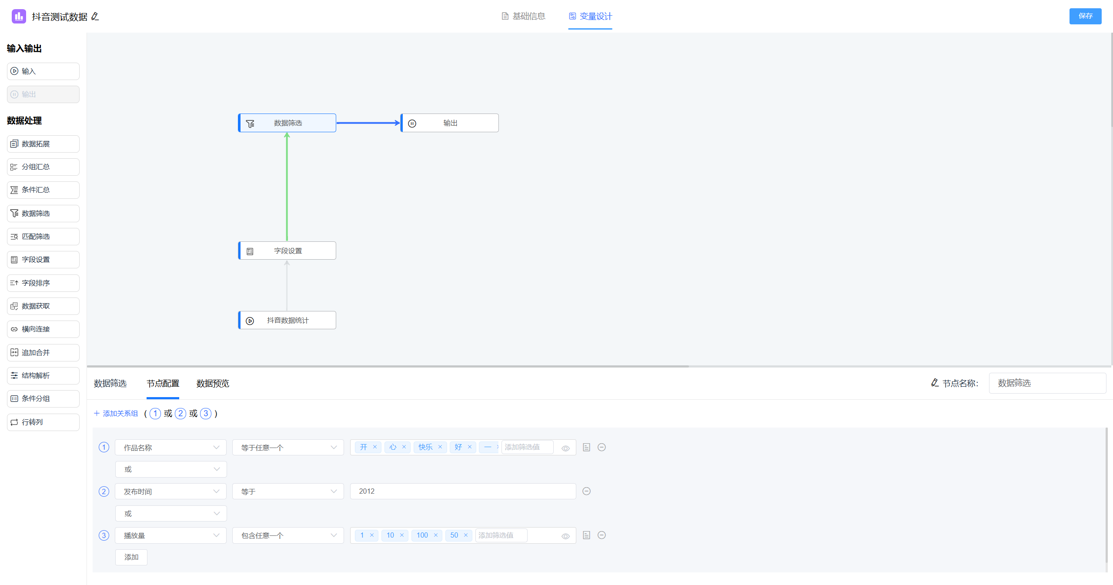Toggle eye icon in 播放量 filter values
1113x585 pixels.
565,536
